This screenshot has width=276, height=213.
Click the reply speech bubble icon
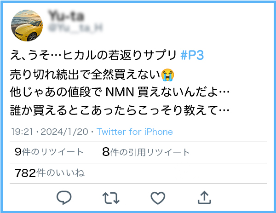click(x=64, y=197)
